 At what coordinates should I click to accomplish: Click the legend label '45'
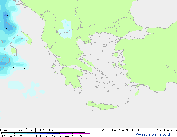[80, 136]
